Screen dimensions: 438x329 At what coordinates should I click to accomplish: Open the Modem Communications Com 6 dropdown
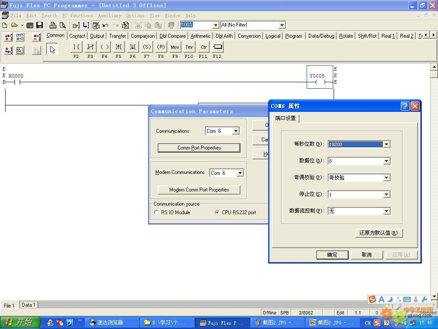(240, 173)
